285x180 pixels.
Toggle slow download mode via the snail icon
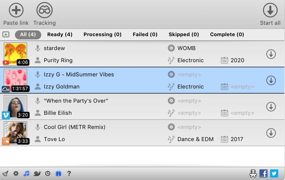point(37,173)
